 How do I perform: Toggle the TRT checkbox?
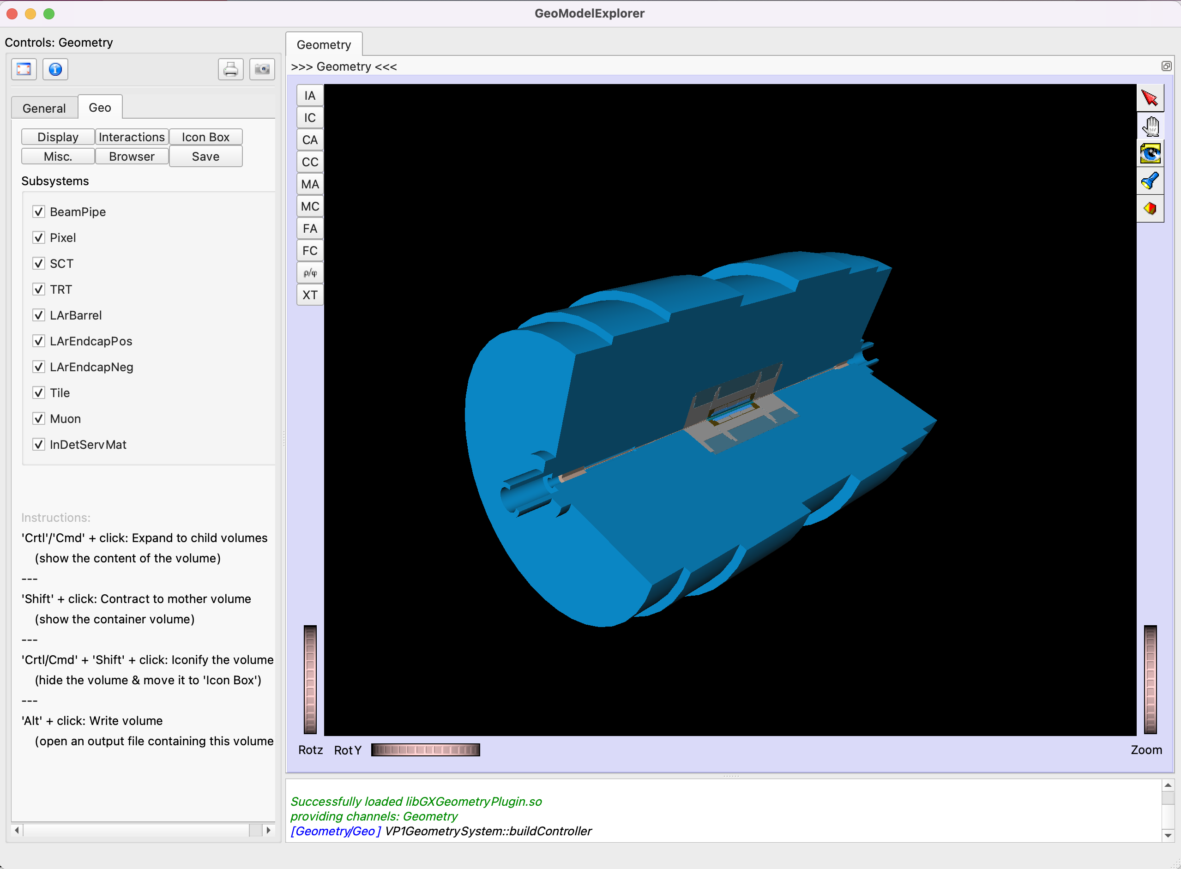[x=38, y=289]
